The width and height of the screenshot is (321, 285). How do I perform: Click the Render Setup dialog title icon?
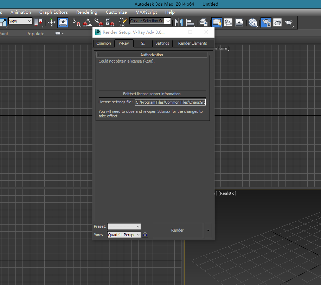pos(98,32)
